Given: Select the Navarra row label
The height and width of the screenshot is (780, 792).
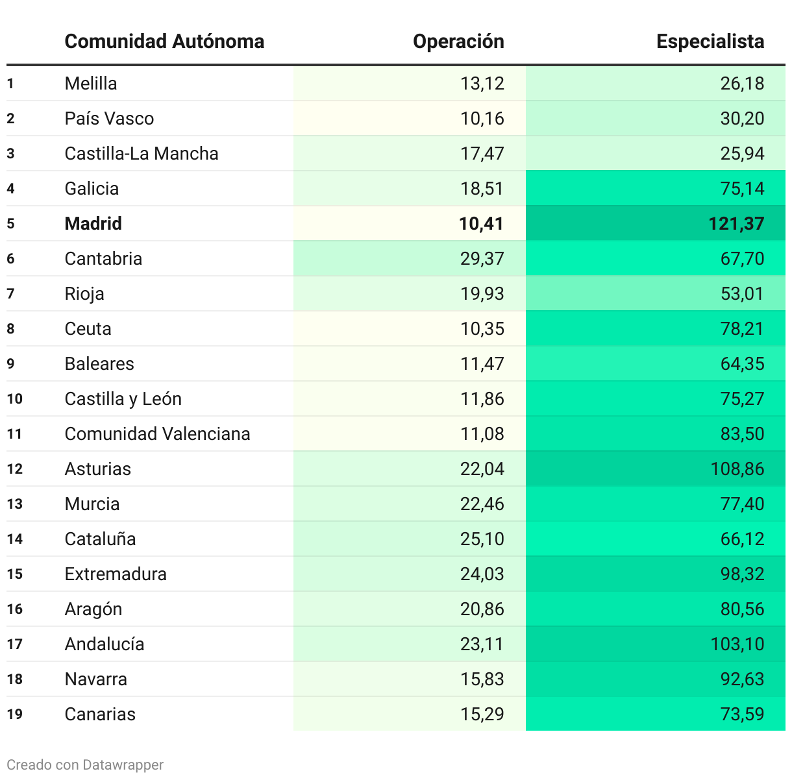Looking at the screenshot, I should tap(96, 679).
